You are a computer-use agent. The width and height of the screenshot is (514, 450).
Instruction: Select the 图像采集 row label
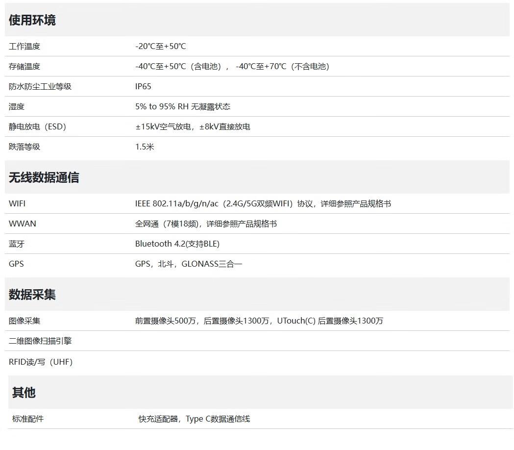click(x=24, y=321)
